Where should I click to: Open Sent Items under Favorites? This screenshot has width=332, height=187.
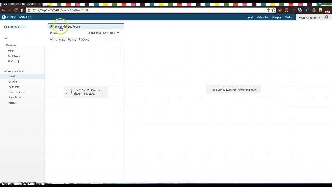click(x=14, y=56)
